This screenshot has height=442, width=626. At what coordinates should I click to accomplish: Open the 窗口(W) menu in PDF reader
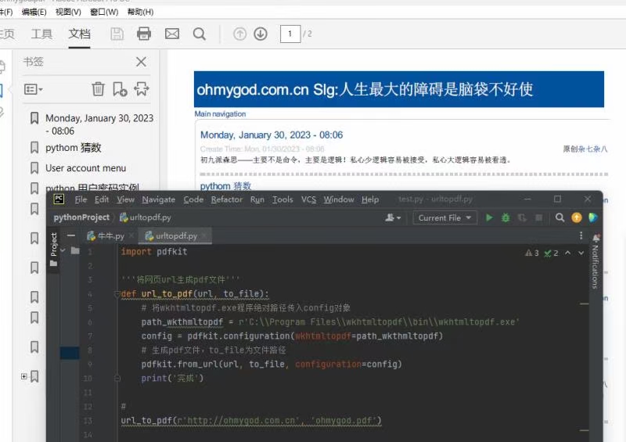coord(104,12)
